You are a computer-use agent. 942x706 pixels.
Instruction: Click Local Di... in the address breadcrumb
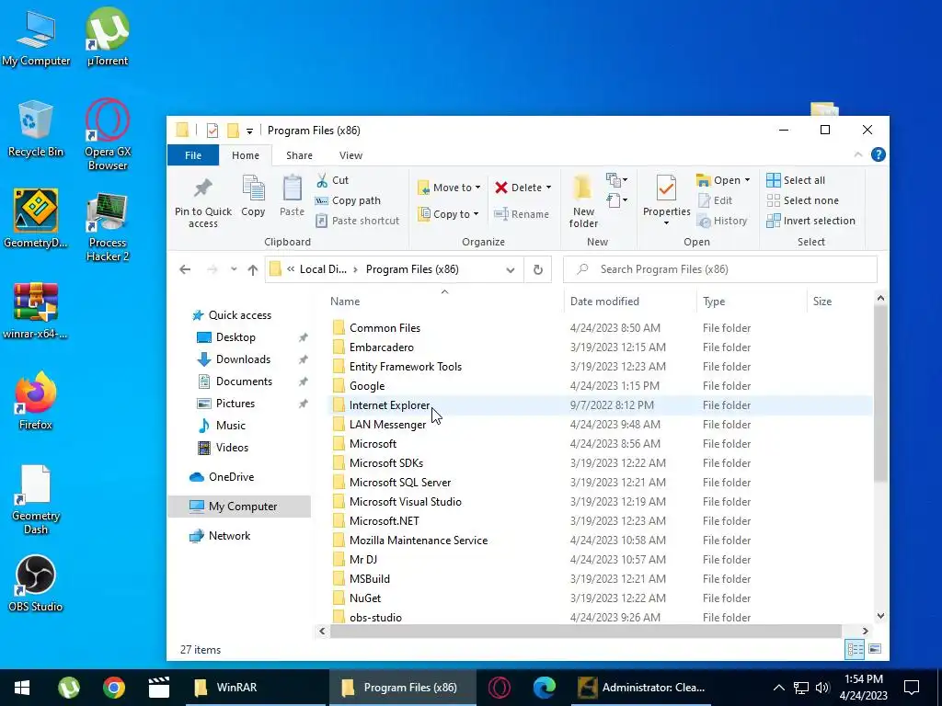323,269
